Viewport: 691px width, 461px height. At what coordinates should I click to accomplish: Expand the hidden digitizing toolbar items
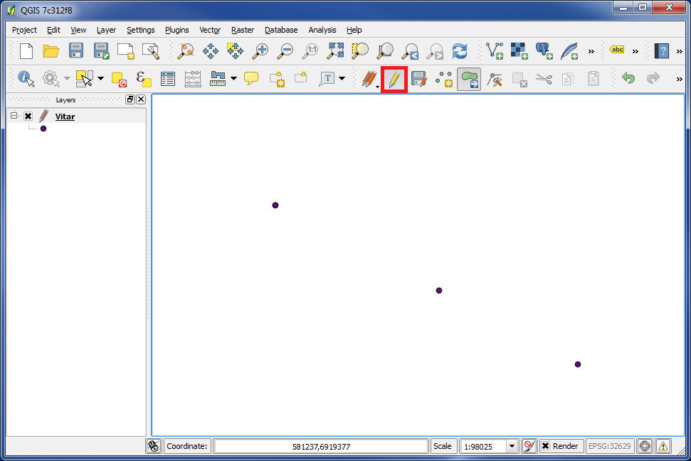pos(679,79)
